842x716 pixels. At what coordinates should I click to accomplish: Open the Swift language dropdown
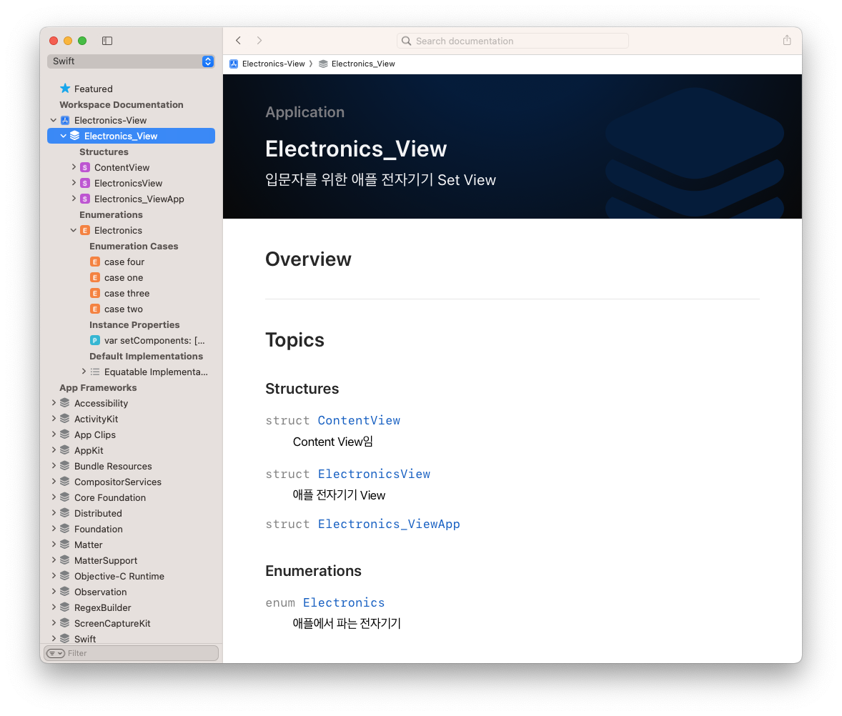[x=131, y=61]
